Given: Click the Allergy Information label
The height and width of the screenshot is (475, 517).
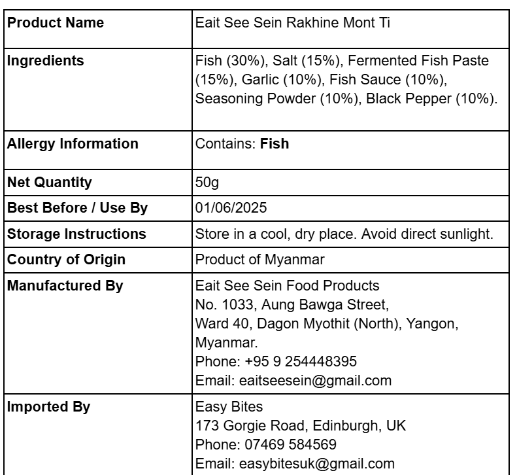Looking at the screenshot, I should (73, 144).
